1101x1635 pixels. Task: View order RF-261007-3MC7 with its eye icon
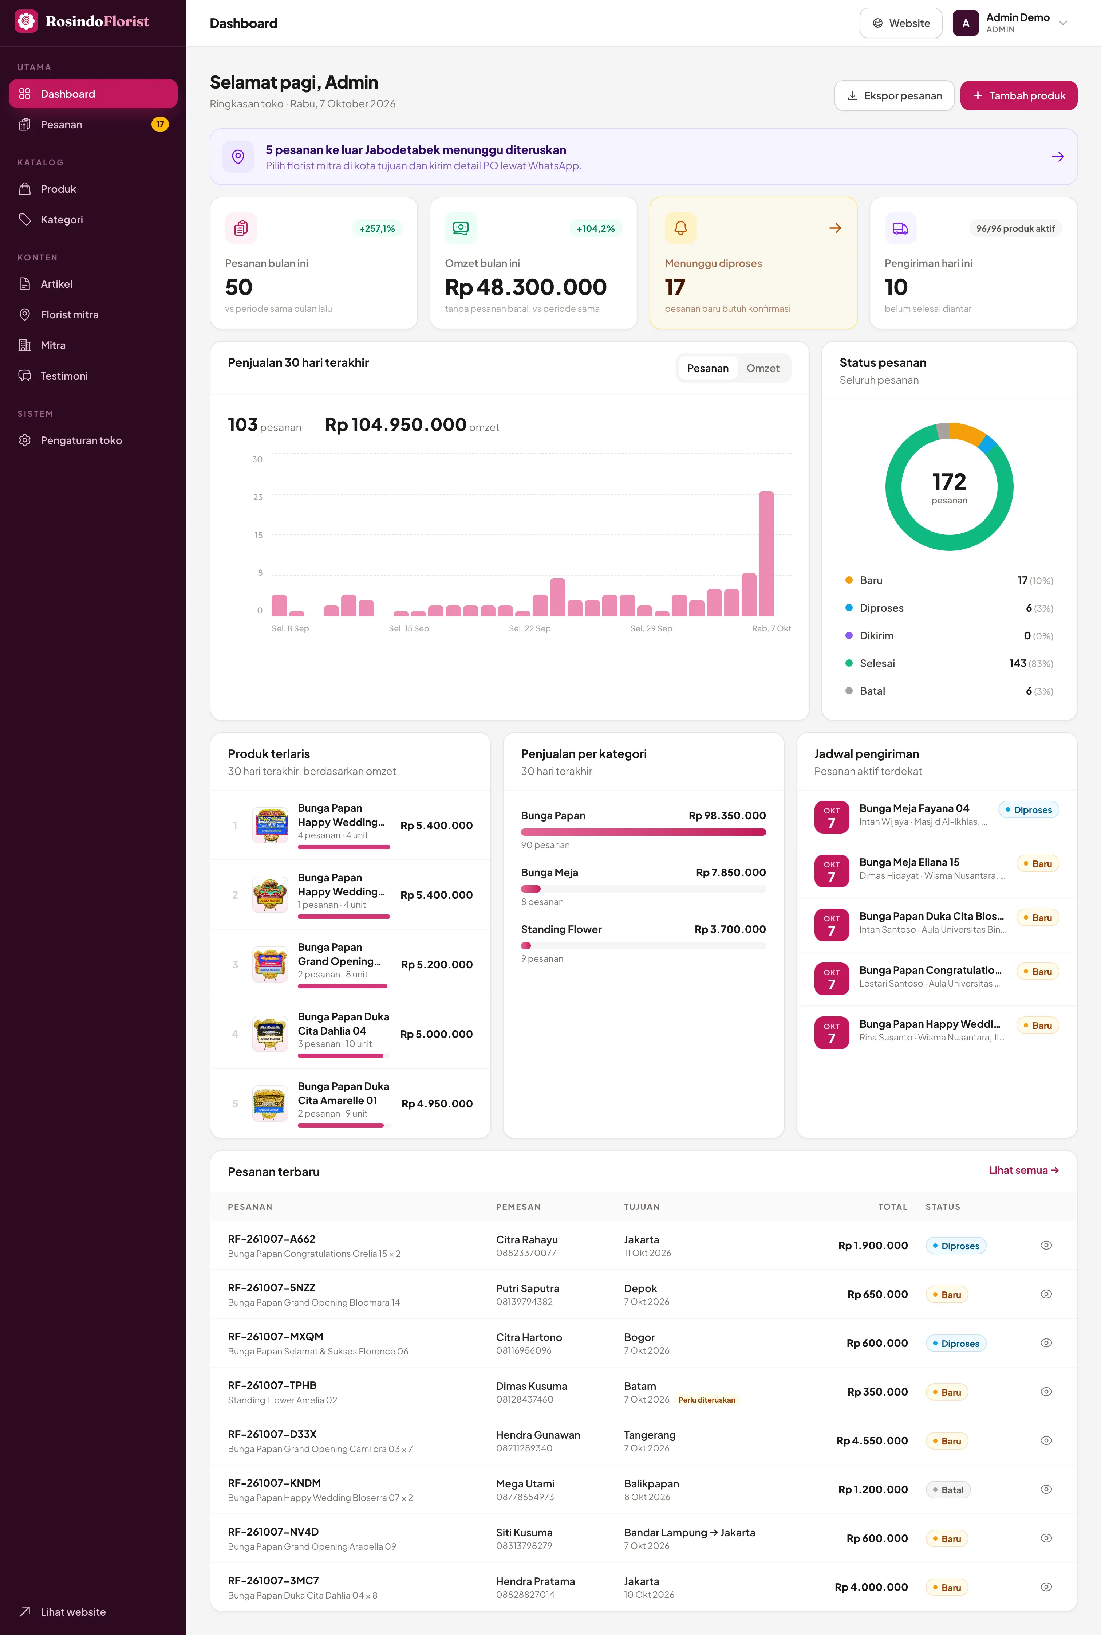(x=1046, y=1587)
